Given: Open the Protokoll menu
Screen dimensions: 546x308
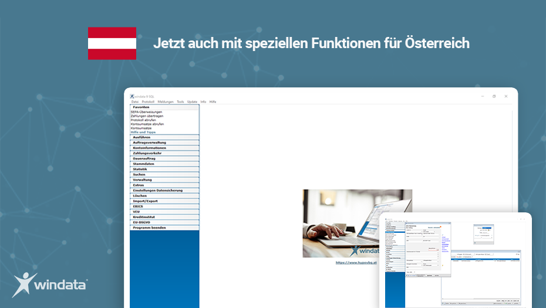Looking at the screenshot, I should pos(148,101).
